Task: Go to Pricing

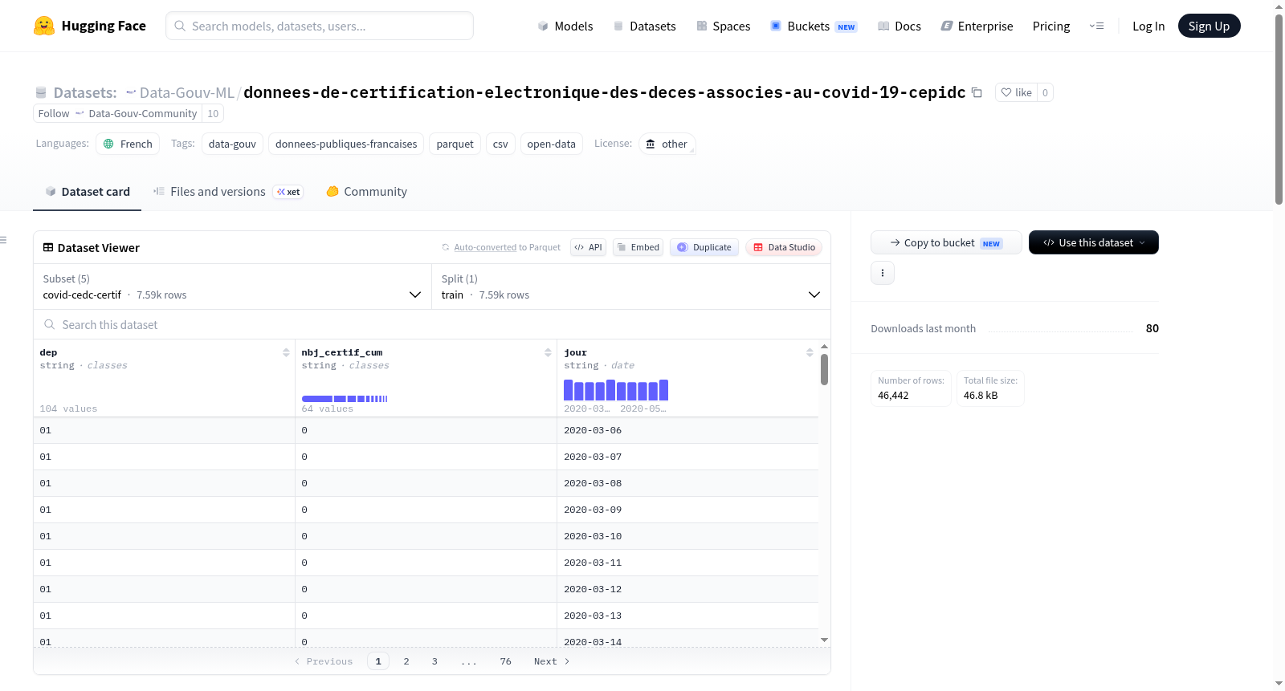Action: [1051, 26]
